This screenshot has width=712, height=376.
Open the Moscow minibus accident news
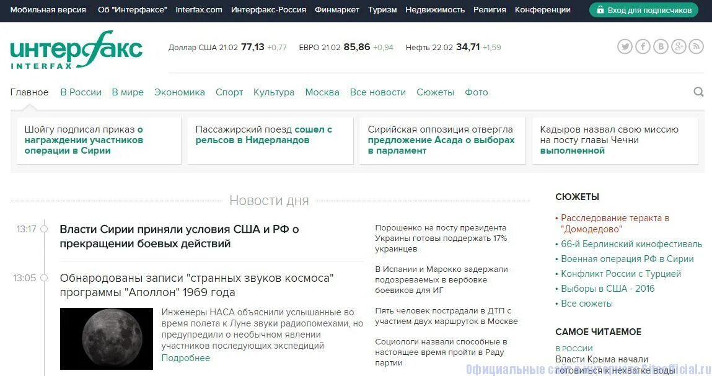click(446, 316)
